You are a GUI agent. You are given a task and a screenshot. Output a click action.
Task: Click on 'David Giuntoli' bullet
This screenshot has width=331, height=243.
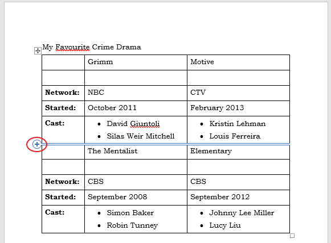coord(133,124)
